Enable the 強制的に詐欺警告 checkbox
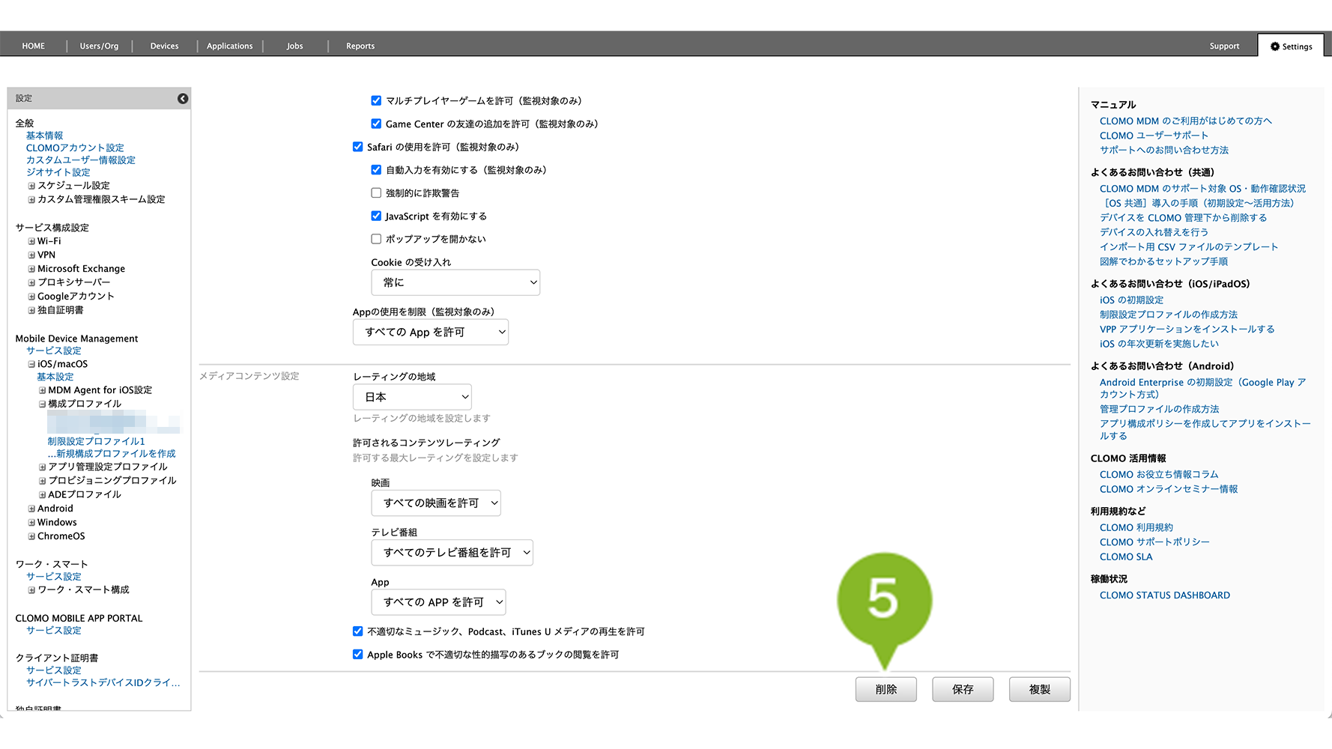 point(376,193)
